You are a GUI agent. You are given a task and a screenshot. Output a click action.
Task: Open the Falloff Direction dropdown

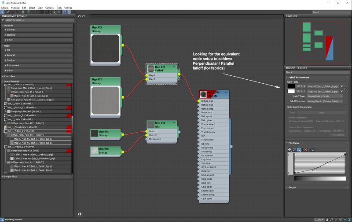pos(325,101)
